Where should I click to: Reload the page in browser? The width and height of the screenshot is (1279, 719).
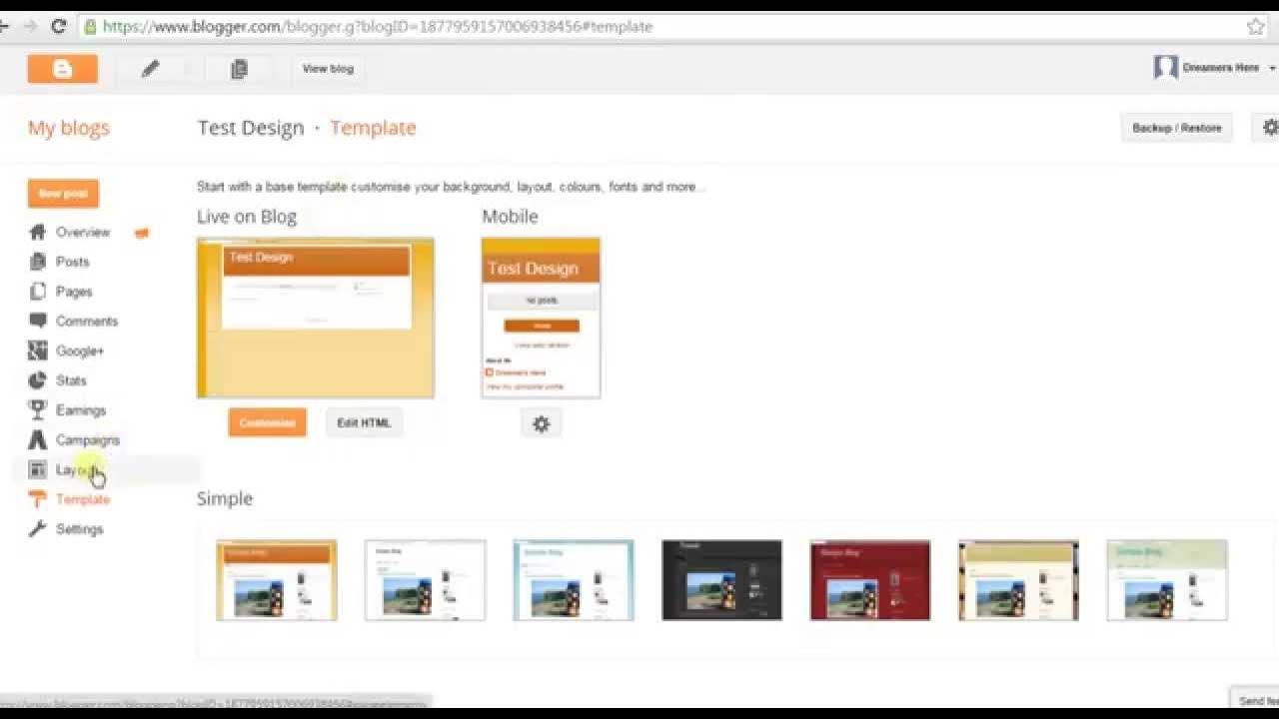58,27
